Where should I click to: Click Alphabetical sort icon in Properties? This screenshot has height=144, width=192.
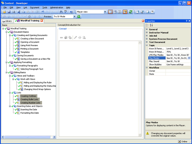point(151,25)
